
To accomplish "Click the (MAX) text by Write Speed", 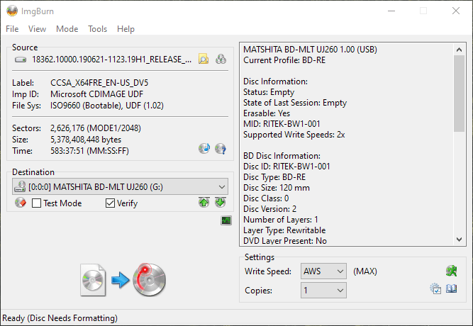I will (x=365, y=271).
